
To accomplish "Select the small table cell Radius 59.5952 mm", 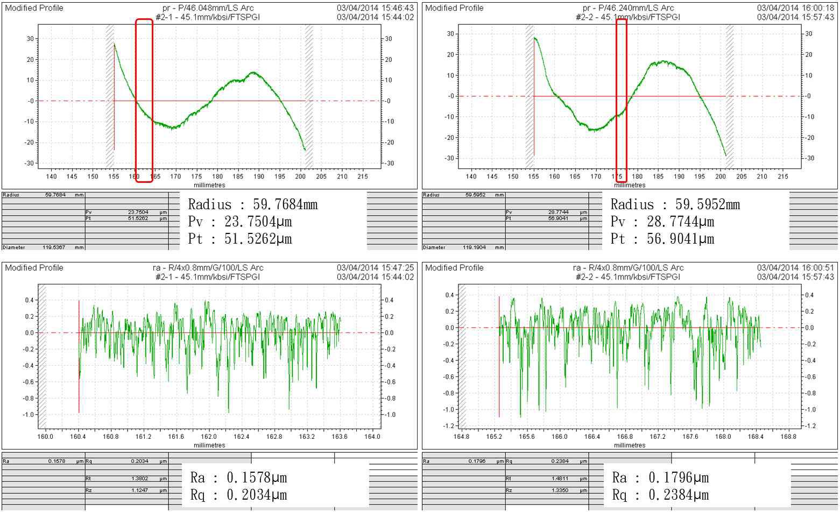I will [464, 195].
